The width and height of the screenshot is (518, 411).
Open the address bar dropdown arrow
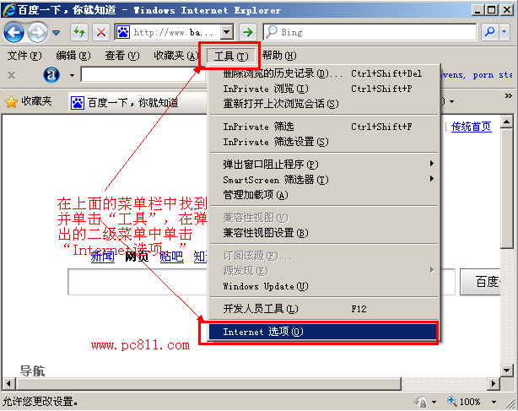[227, 32]
